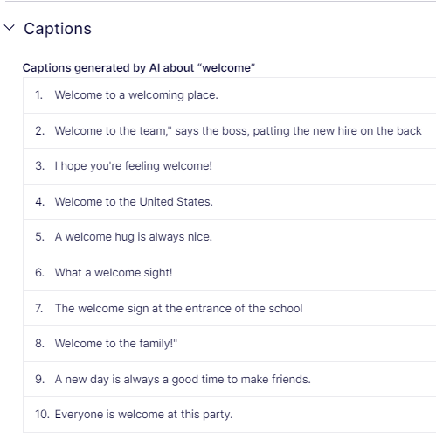This screenshot has width=436, height=433.
Task: Select caption about making friends
Action: [x=183, y=380]
